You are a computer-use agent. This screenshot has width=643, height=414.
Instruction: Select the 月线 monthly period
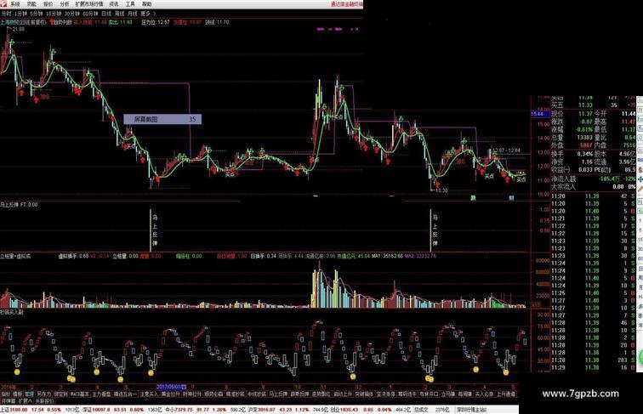click(132, 14)
